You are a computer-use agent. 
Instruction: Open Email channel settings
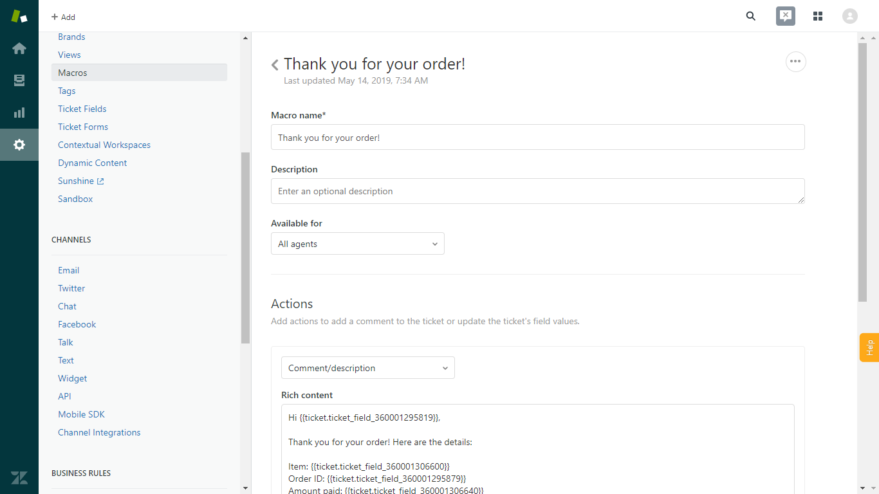69,270
